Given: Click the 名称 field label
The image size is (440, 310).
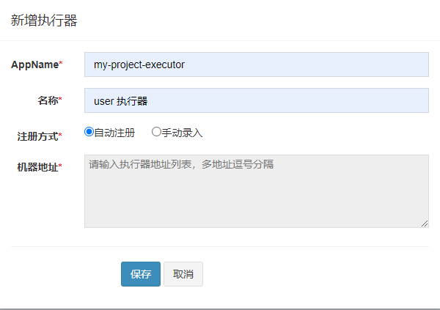Looking at the screenshot, I should [48, 100].
